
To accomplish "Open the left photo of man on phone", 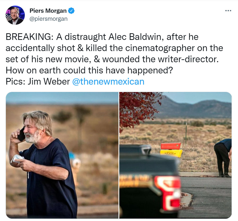I will tap(62, 155).
